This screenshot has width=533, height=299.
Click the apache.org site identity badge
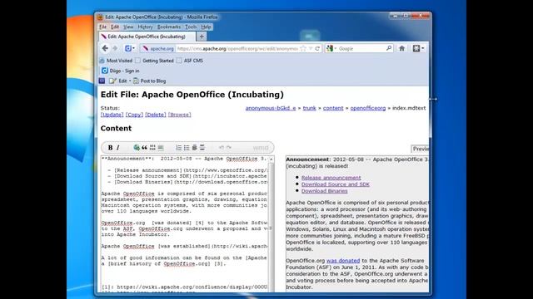coord(158,48)
